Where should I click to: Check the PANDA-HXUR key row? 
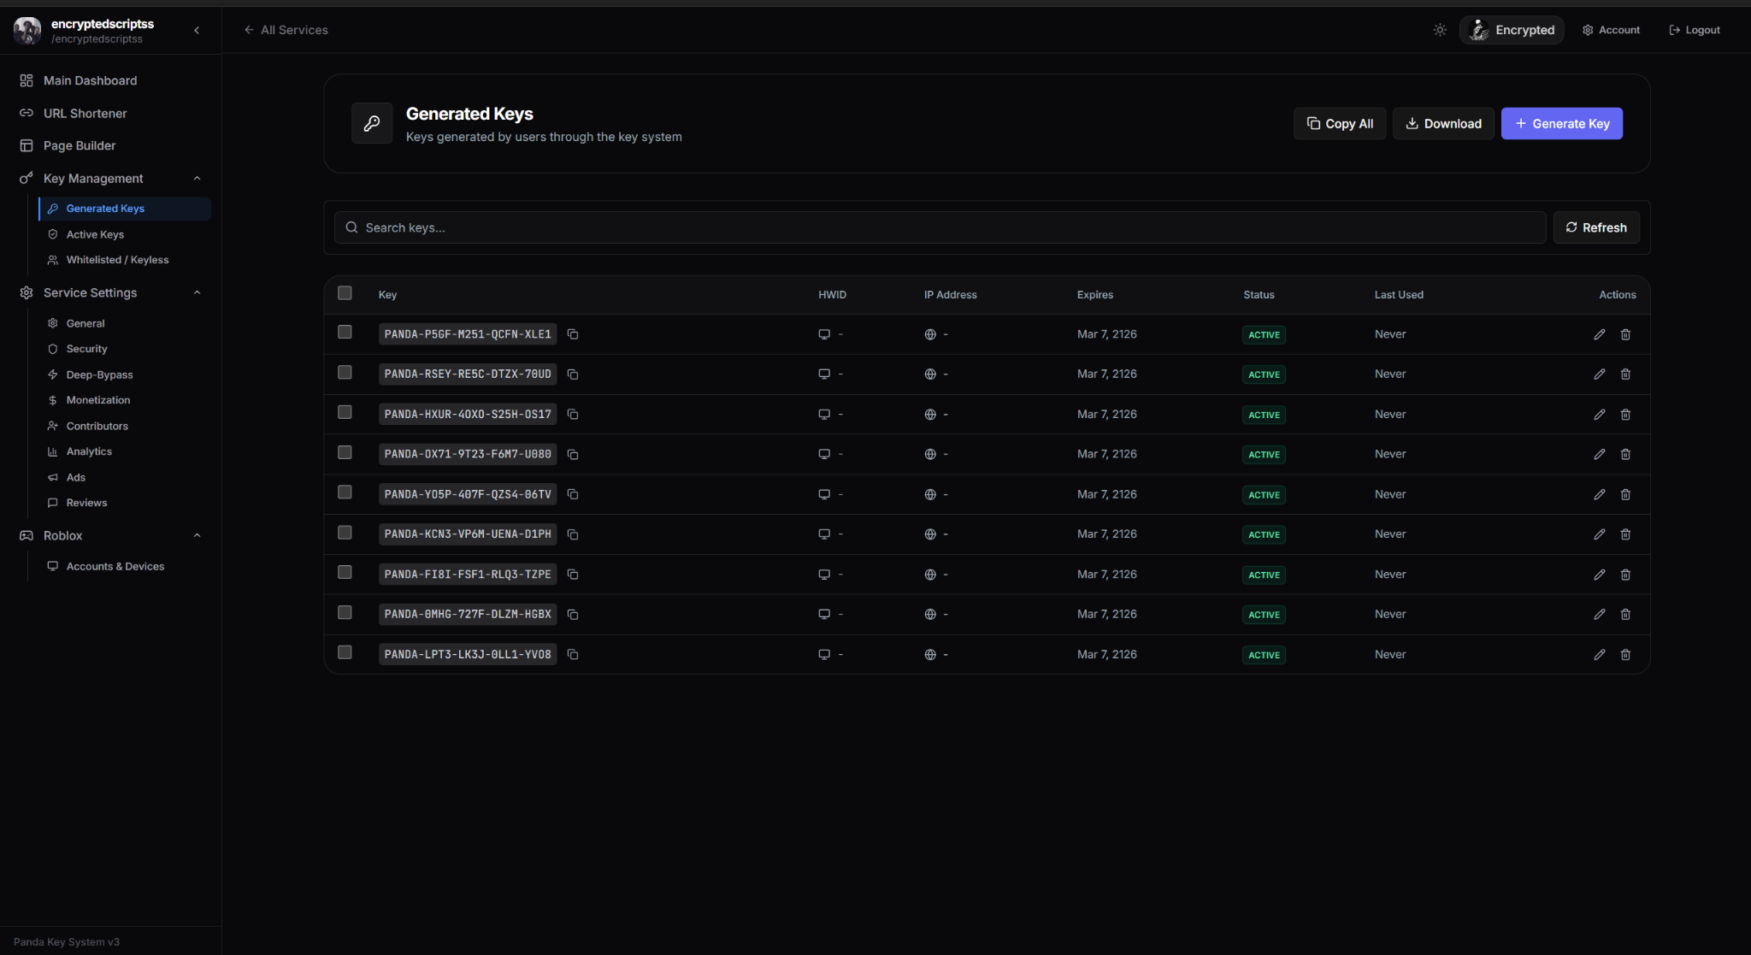(345, 412)
